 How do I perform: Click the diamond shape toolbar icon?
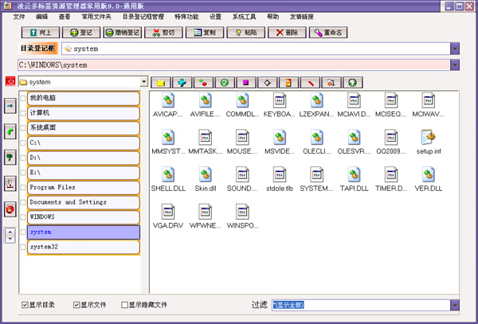(x=268, y=83)
